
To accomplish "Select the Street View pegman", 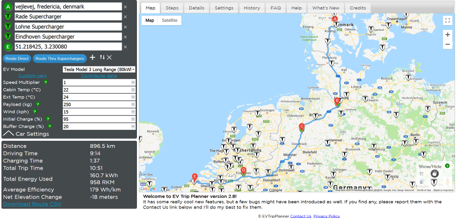I will coord(447,182).
